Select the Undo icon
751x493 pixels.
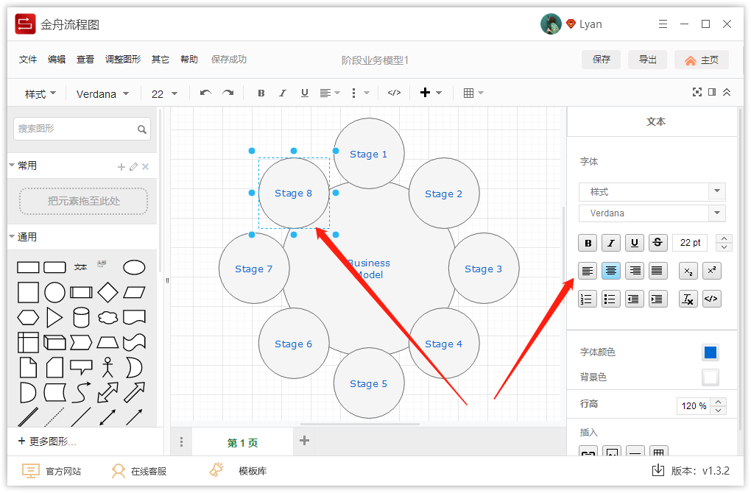pyautogui.click(x=205, y=92)
